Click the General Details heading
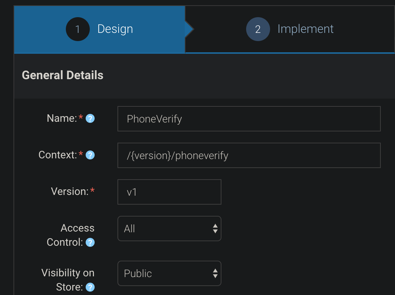 coord(62,75)
